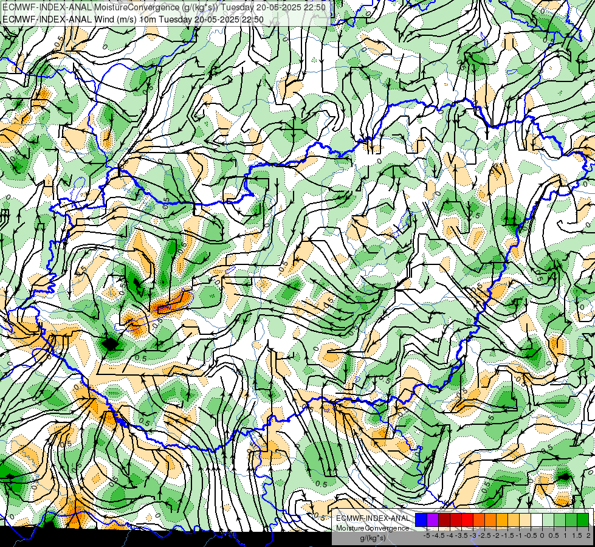Viewport: 595px width, 547px height.
Task: Click the 2 tick label in legend
Action: [x=588, y=535]
